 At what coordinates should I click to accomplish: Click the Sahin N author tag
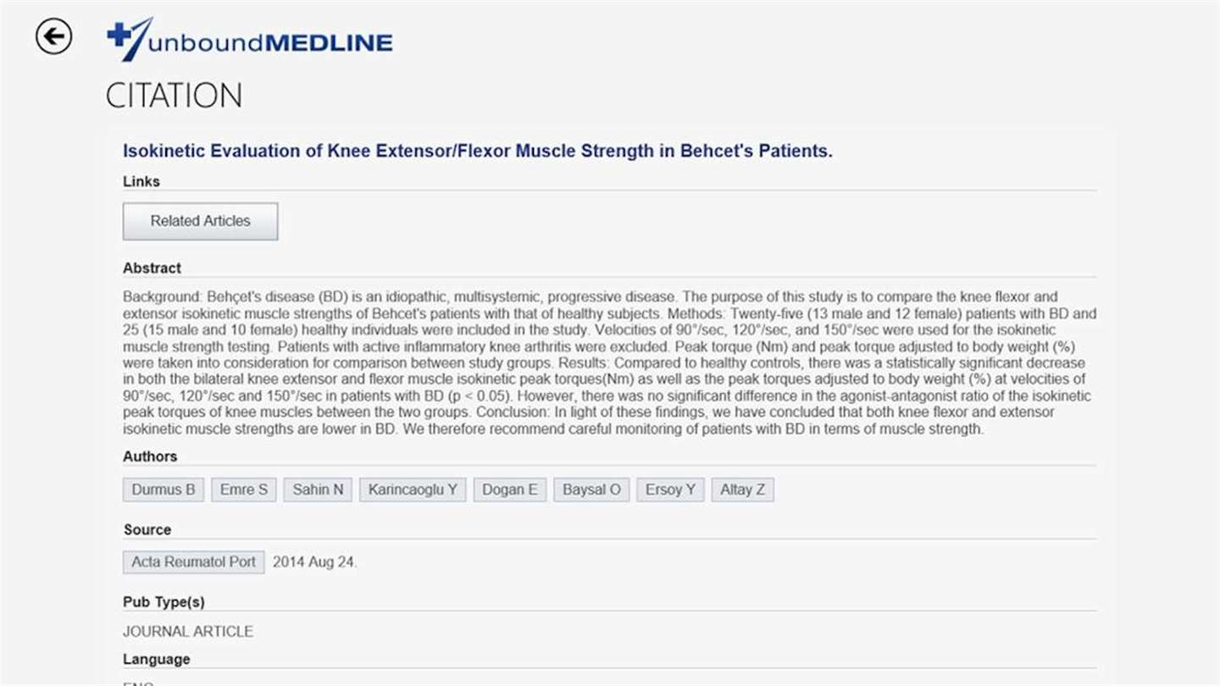318,490
